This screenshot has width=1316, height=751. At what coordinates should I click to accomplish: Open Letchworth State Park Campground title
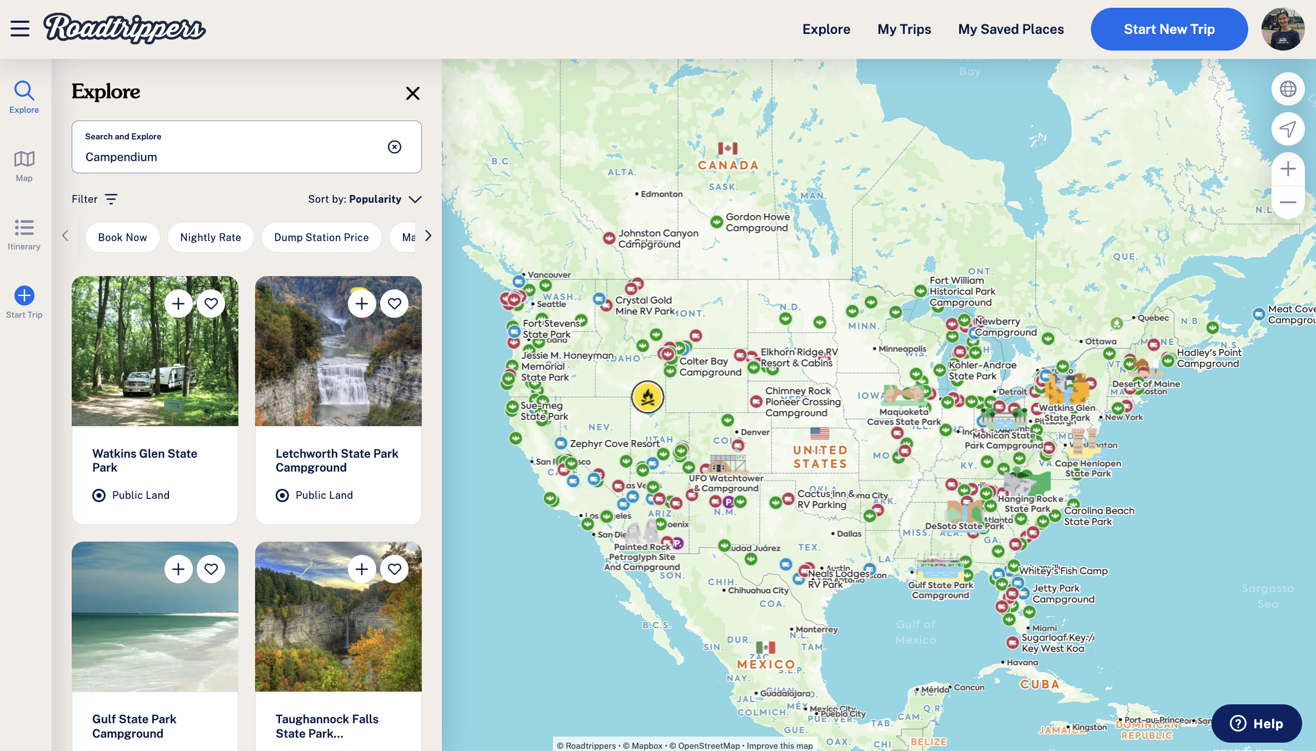click(x=337, y=460)
